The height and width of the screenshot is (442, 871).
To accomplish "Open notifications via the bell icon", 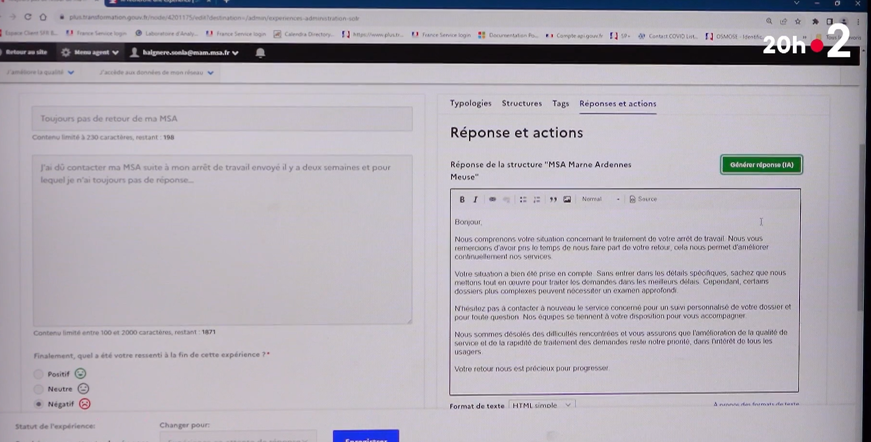I will [261, 53].
